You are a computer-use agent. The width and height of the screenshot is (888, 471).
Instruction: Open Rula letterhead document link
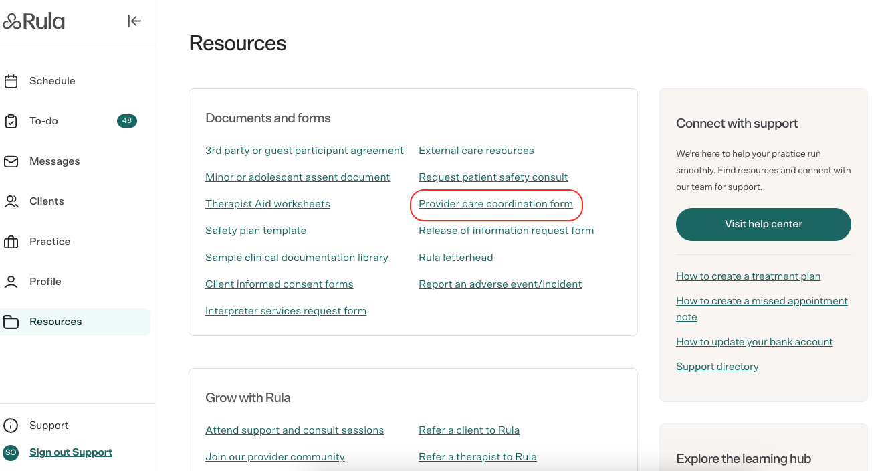coord(455,258)
